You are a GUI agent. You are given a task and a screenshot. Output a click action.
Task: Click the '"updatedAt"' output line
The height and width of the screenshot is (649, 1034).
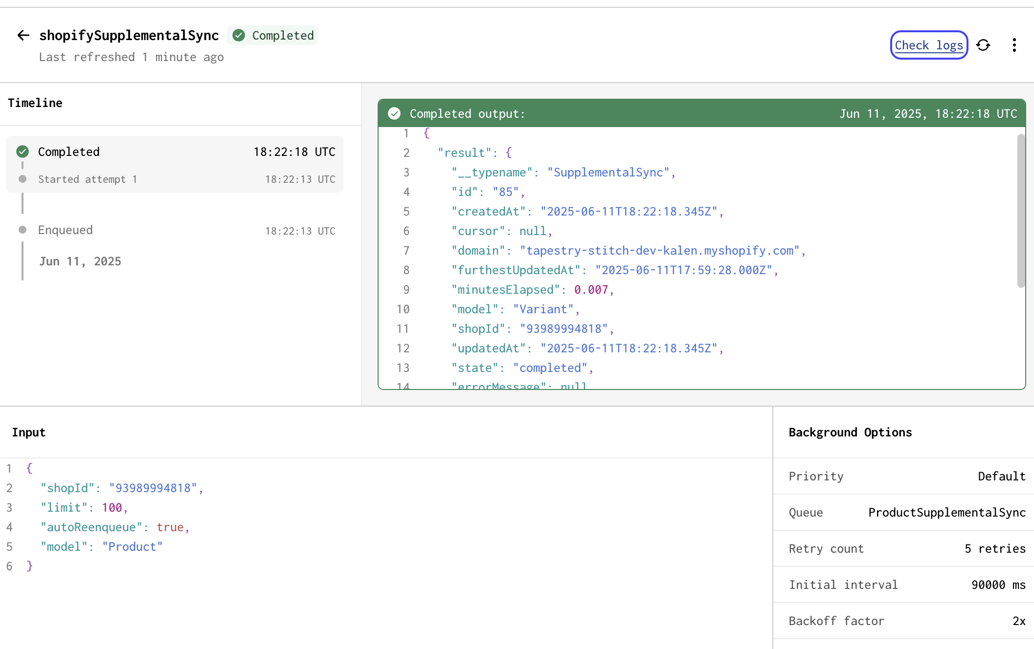coord(587,348)
